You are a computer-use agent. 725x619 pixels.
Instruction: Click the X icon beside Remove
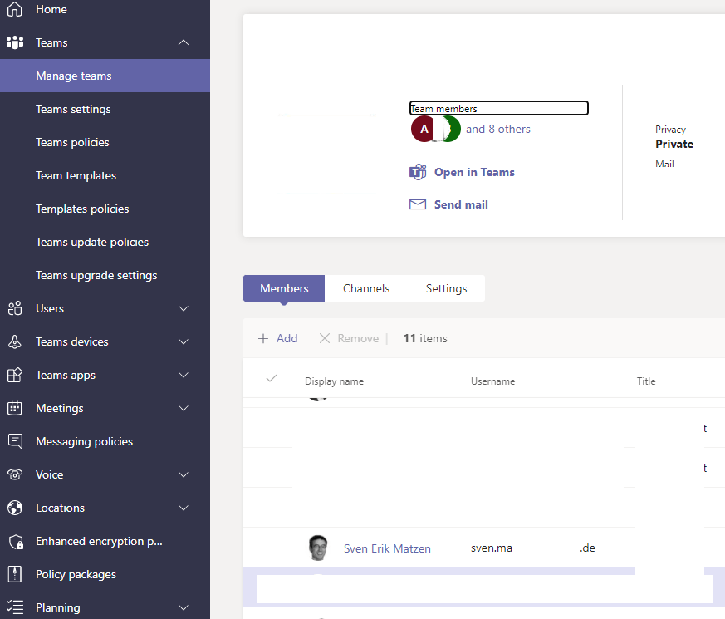click(325, 339)
